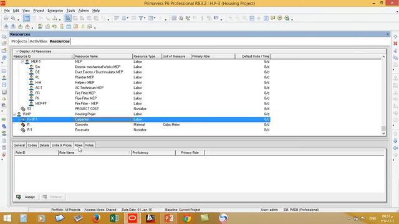Open the Tools menu
399x224 pixels.
[x=70, y=11]
